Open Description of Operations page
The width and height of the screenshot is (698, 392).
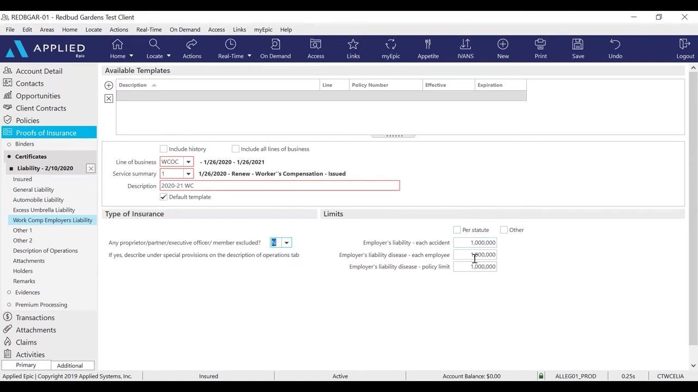tap(45, 250)
